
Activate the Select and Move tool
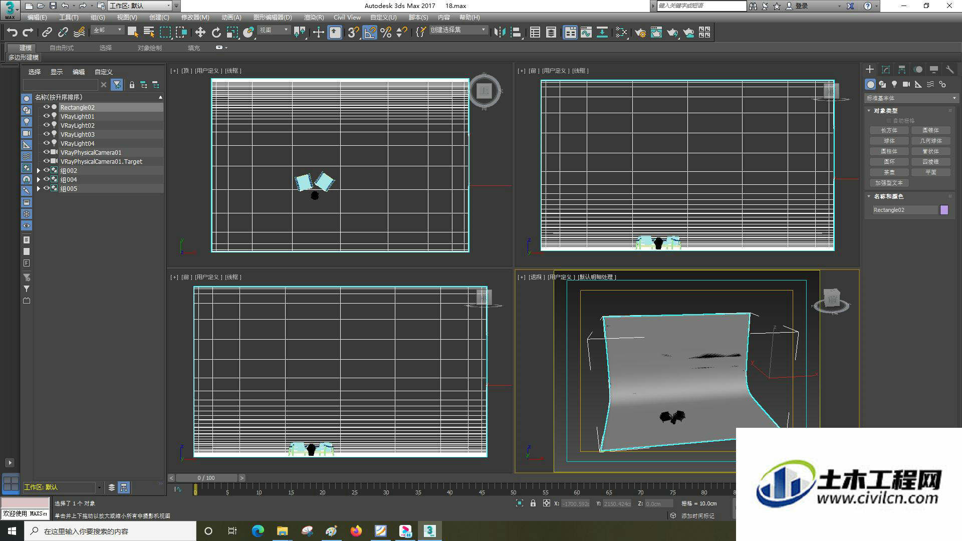(200, 33)
